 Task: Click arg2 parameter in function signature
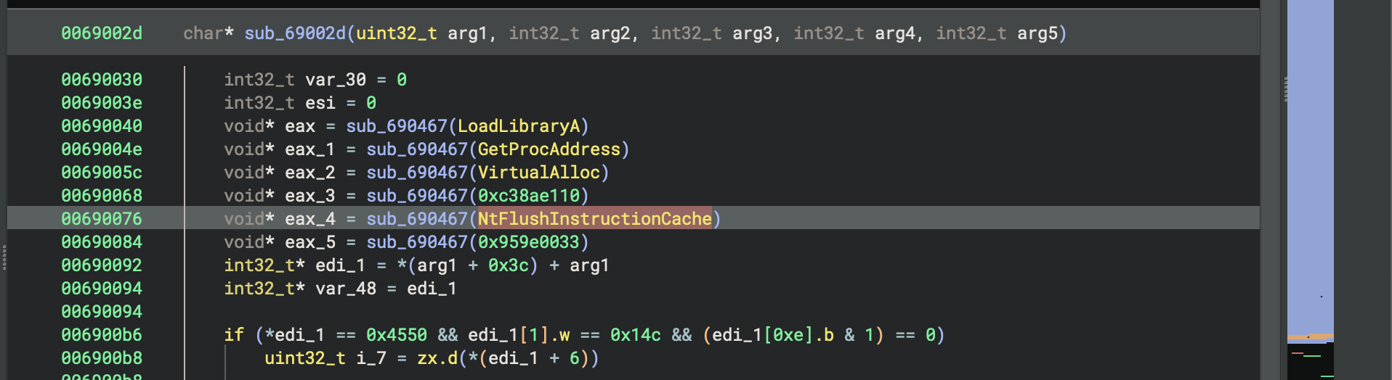click(610, 33)
